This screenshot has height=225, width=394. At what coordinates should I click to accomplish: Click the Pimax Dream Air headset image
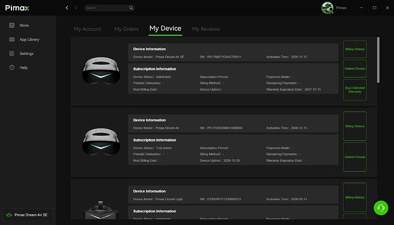coord(101,142)
